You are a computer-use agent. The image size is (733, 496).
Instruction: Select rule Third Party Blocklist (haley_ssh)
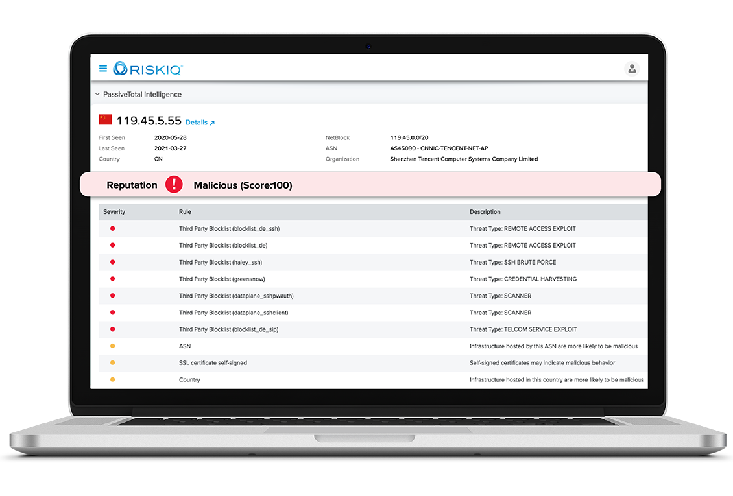point(221,263)
